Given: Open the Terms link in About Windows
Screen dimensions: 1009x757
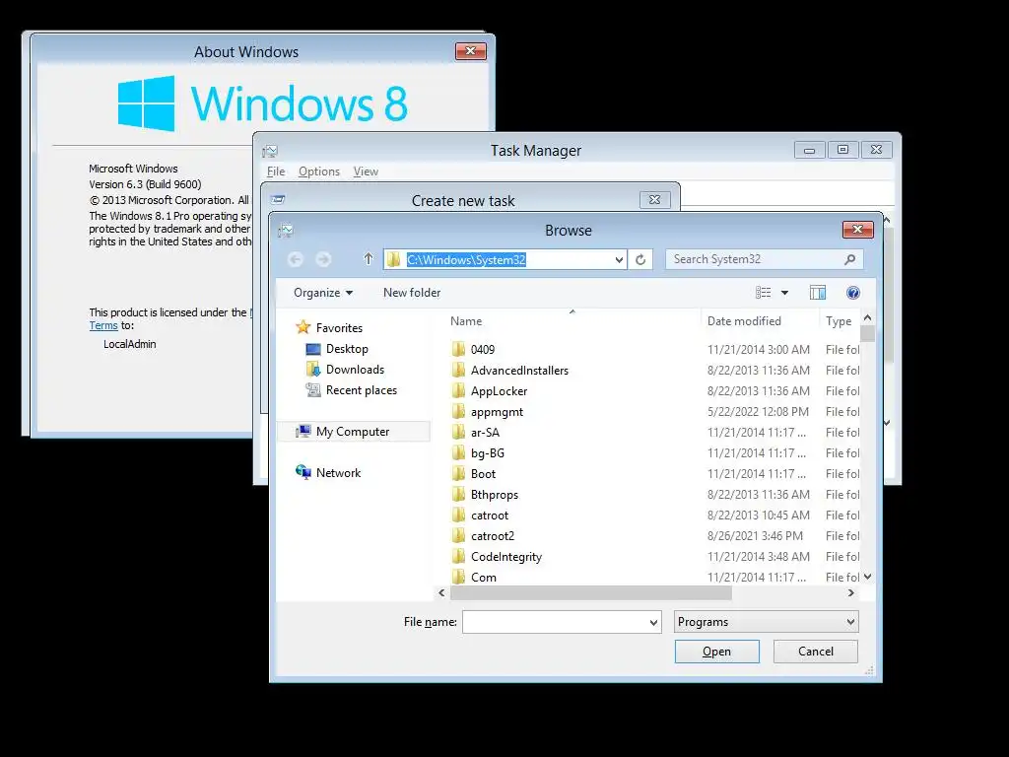Looking at the screenshot, I should point(102,325).
